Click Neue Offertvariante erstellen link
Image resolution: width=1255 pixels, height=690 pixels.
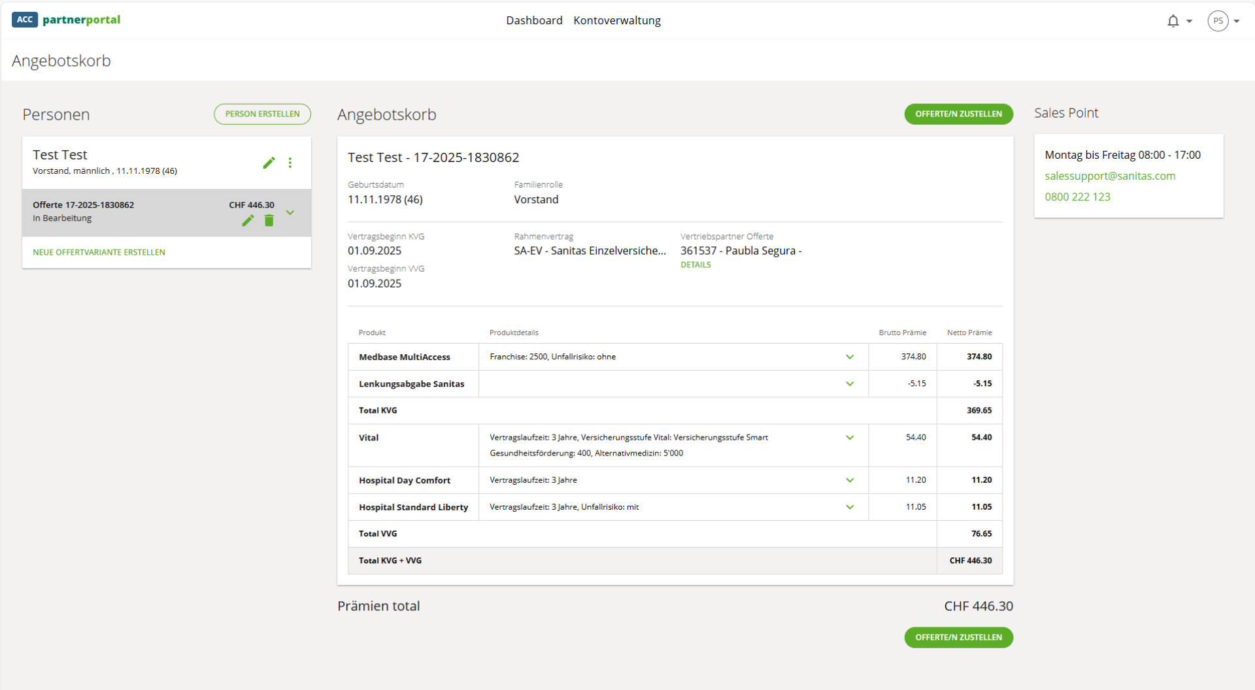(x=99, y=252)
